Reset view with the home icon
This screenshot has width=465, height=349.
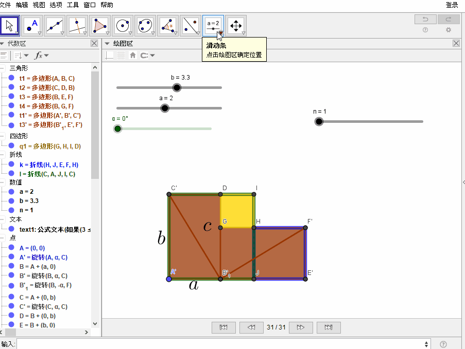tap(133, 56)
